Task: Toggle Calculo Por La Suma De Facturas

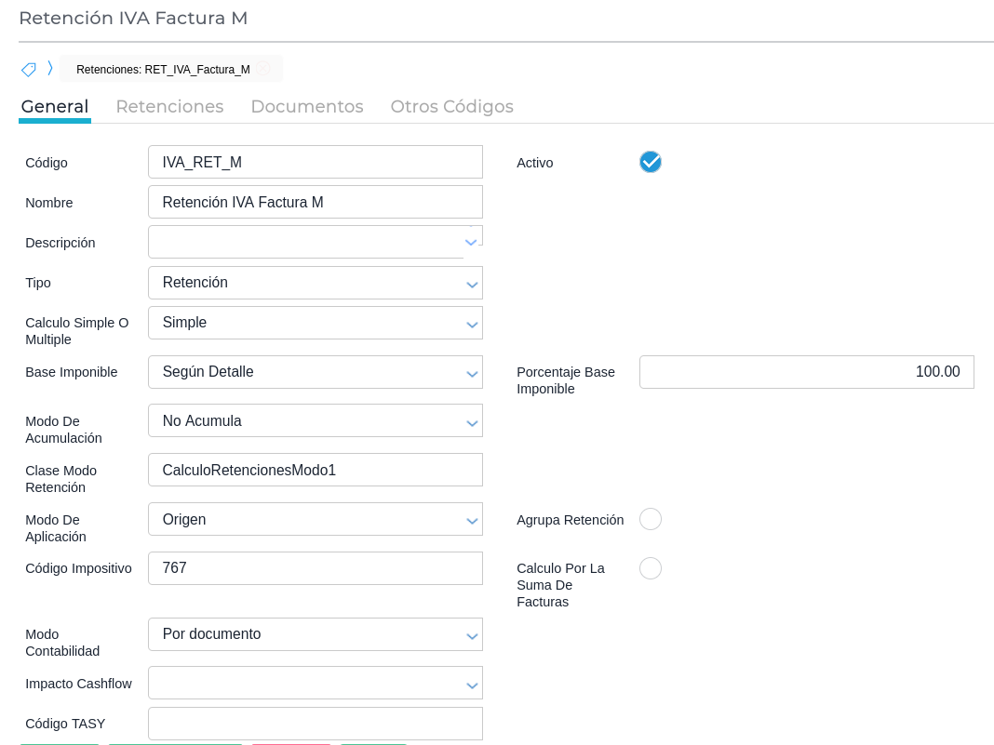Action: 651,568
